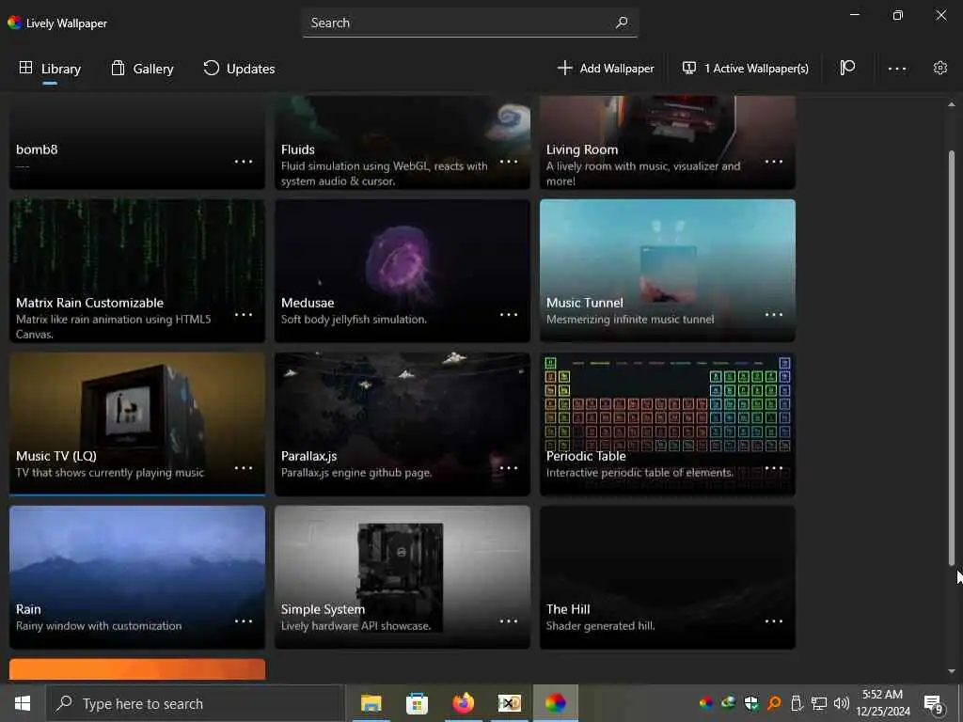
Task: Click the Lively tray icon in the system tray
Action: [x=706, y=703]
